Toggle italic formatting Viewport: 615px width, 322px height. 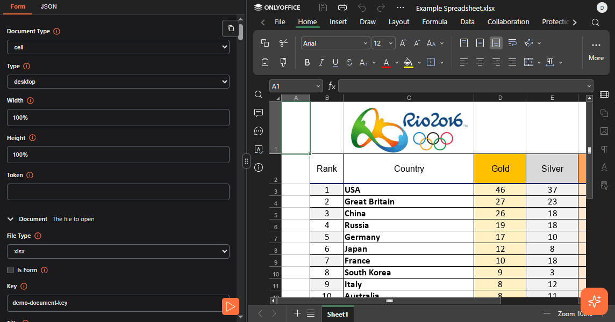(x=321, y=62)
